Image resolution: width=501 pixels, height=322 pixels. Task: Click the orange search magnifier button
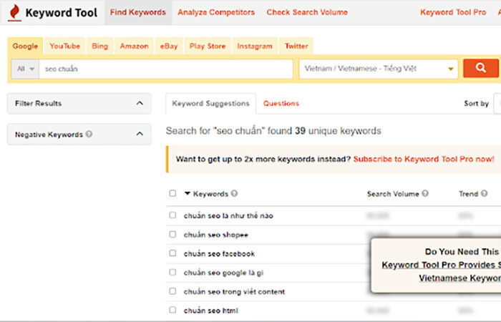click(x=480, y=68)
